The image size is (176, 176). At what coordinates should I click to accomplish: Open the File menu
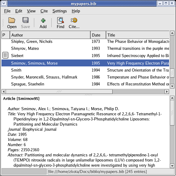pyautogui.click(x=7, y=11)
